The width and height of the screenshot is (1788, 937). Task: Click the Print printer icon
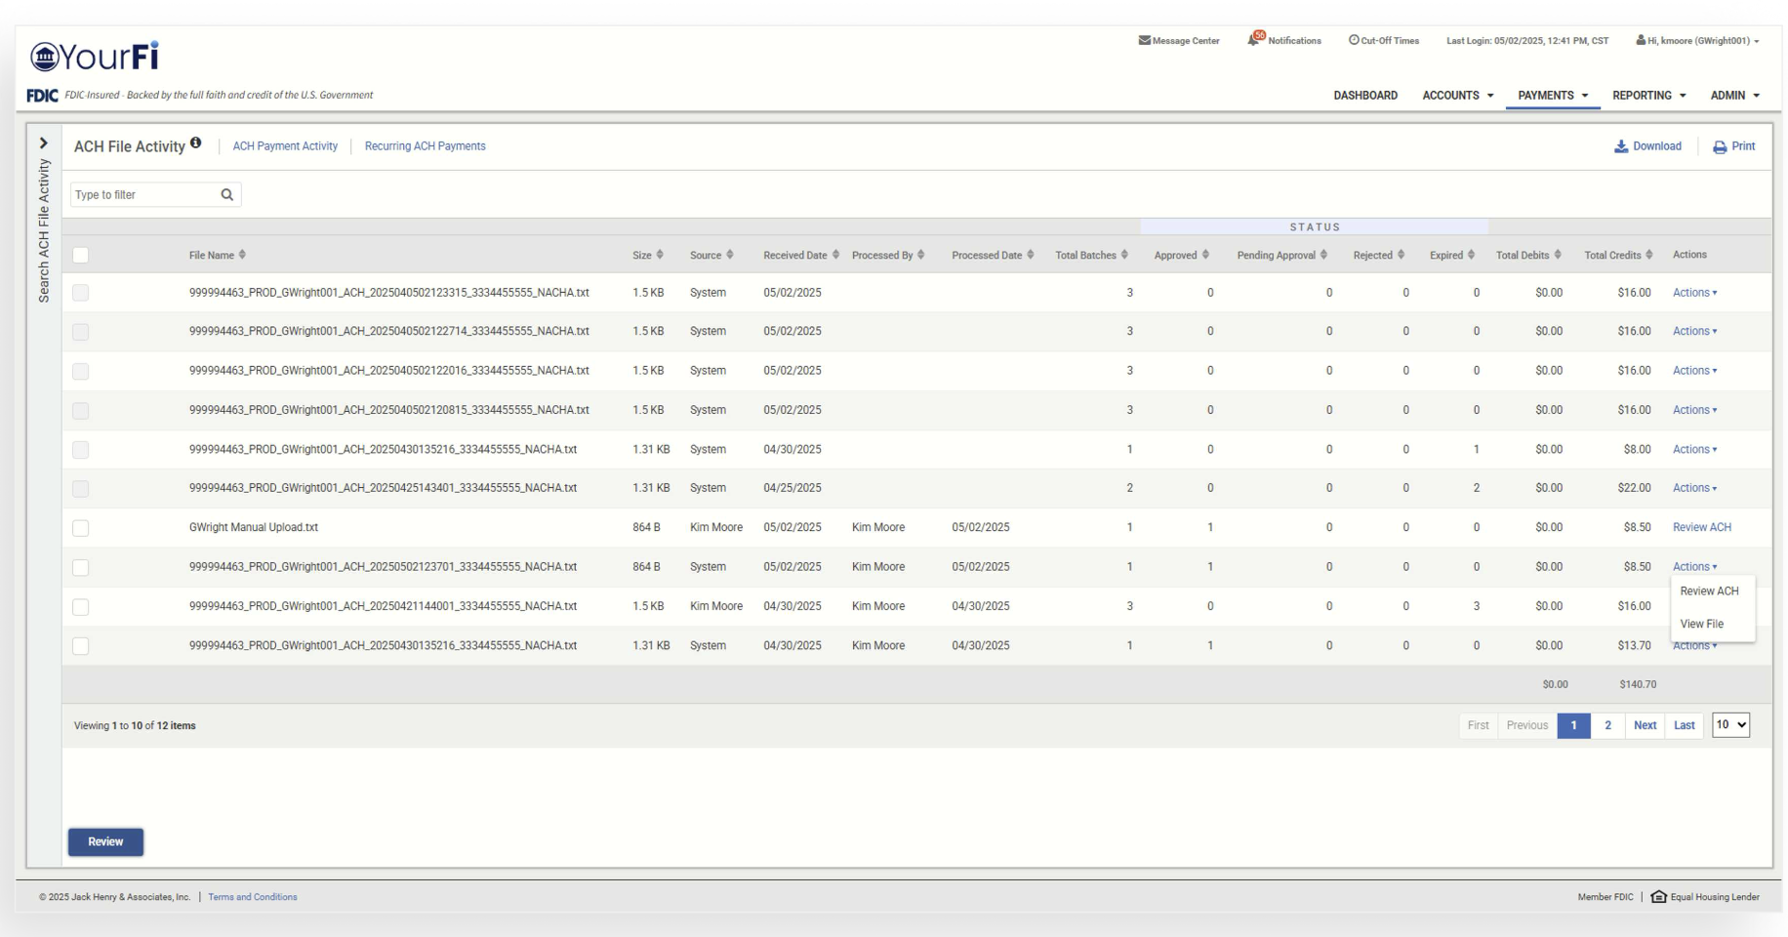(1720, 147)
